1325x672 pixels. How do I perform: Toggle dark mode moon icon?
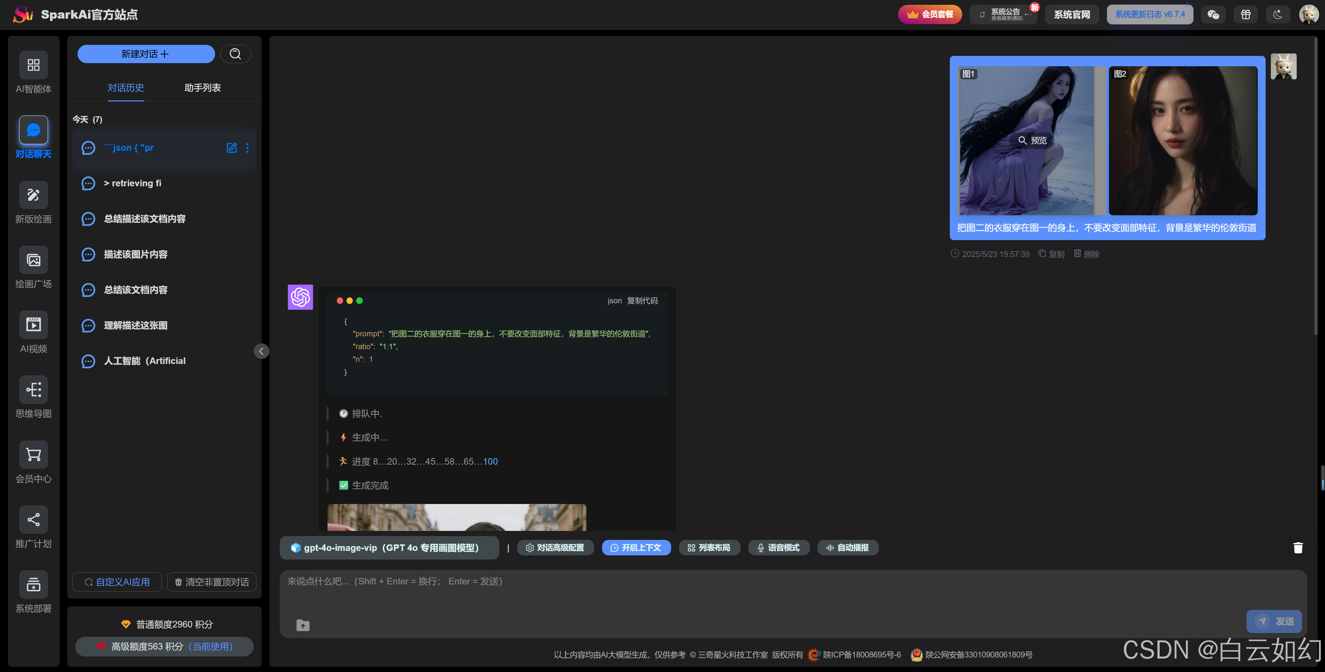1278,14
